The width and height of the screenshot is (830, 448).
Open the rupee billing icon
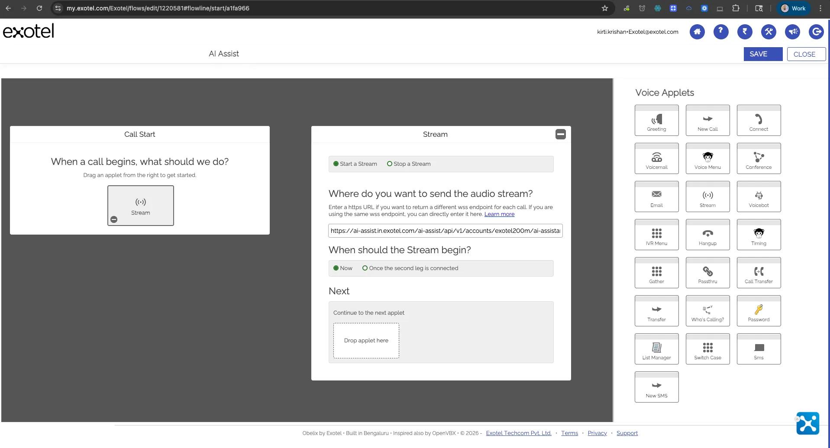pos(745,32)
